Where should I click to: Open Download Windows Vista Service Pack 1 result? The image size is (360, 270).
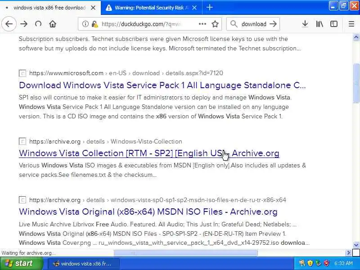[162, 85]
